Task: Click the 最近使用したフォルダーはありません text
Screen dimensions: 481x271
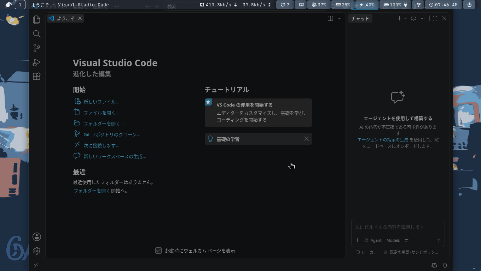Action: (x=113, y=182)
